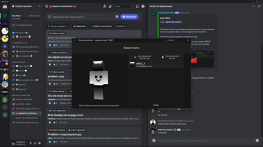The image size is (263, 147).
Task: Open poradniki-wideo channel
Action: tap(26, 104)
